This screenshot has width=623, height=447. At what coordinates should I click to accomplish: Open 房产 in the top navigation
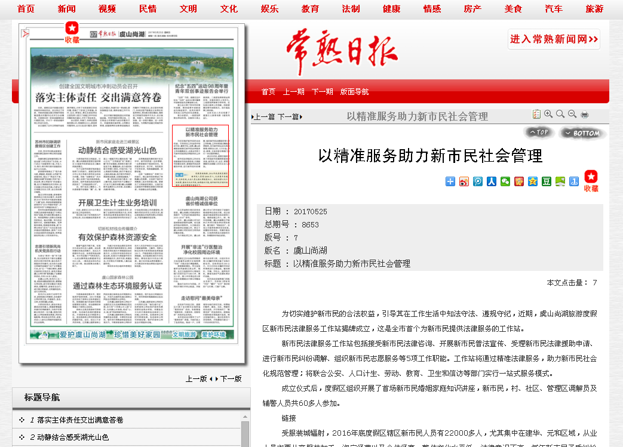pyautogui.click(x=472, y=9)
